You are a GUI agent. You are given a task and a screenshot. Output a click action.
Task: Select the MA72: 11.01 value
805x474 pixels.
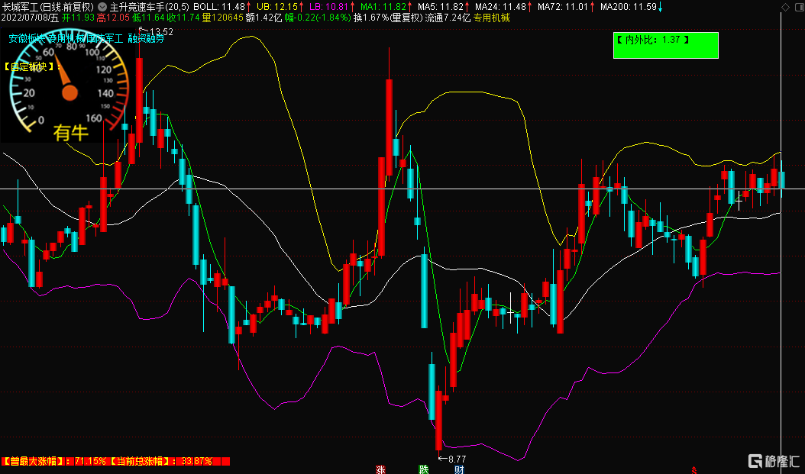pos(563,7)
